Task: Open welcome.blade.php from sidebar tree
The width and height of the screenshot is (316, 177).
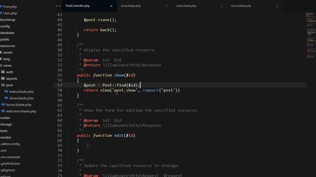Action: click(21, 111)
